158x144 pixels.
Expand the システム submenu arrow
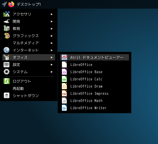tap(52, 72)
